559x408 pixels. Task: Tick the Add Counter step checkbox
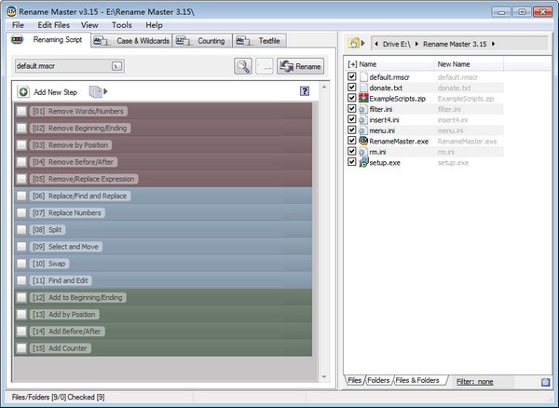[x=21, y=348]
